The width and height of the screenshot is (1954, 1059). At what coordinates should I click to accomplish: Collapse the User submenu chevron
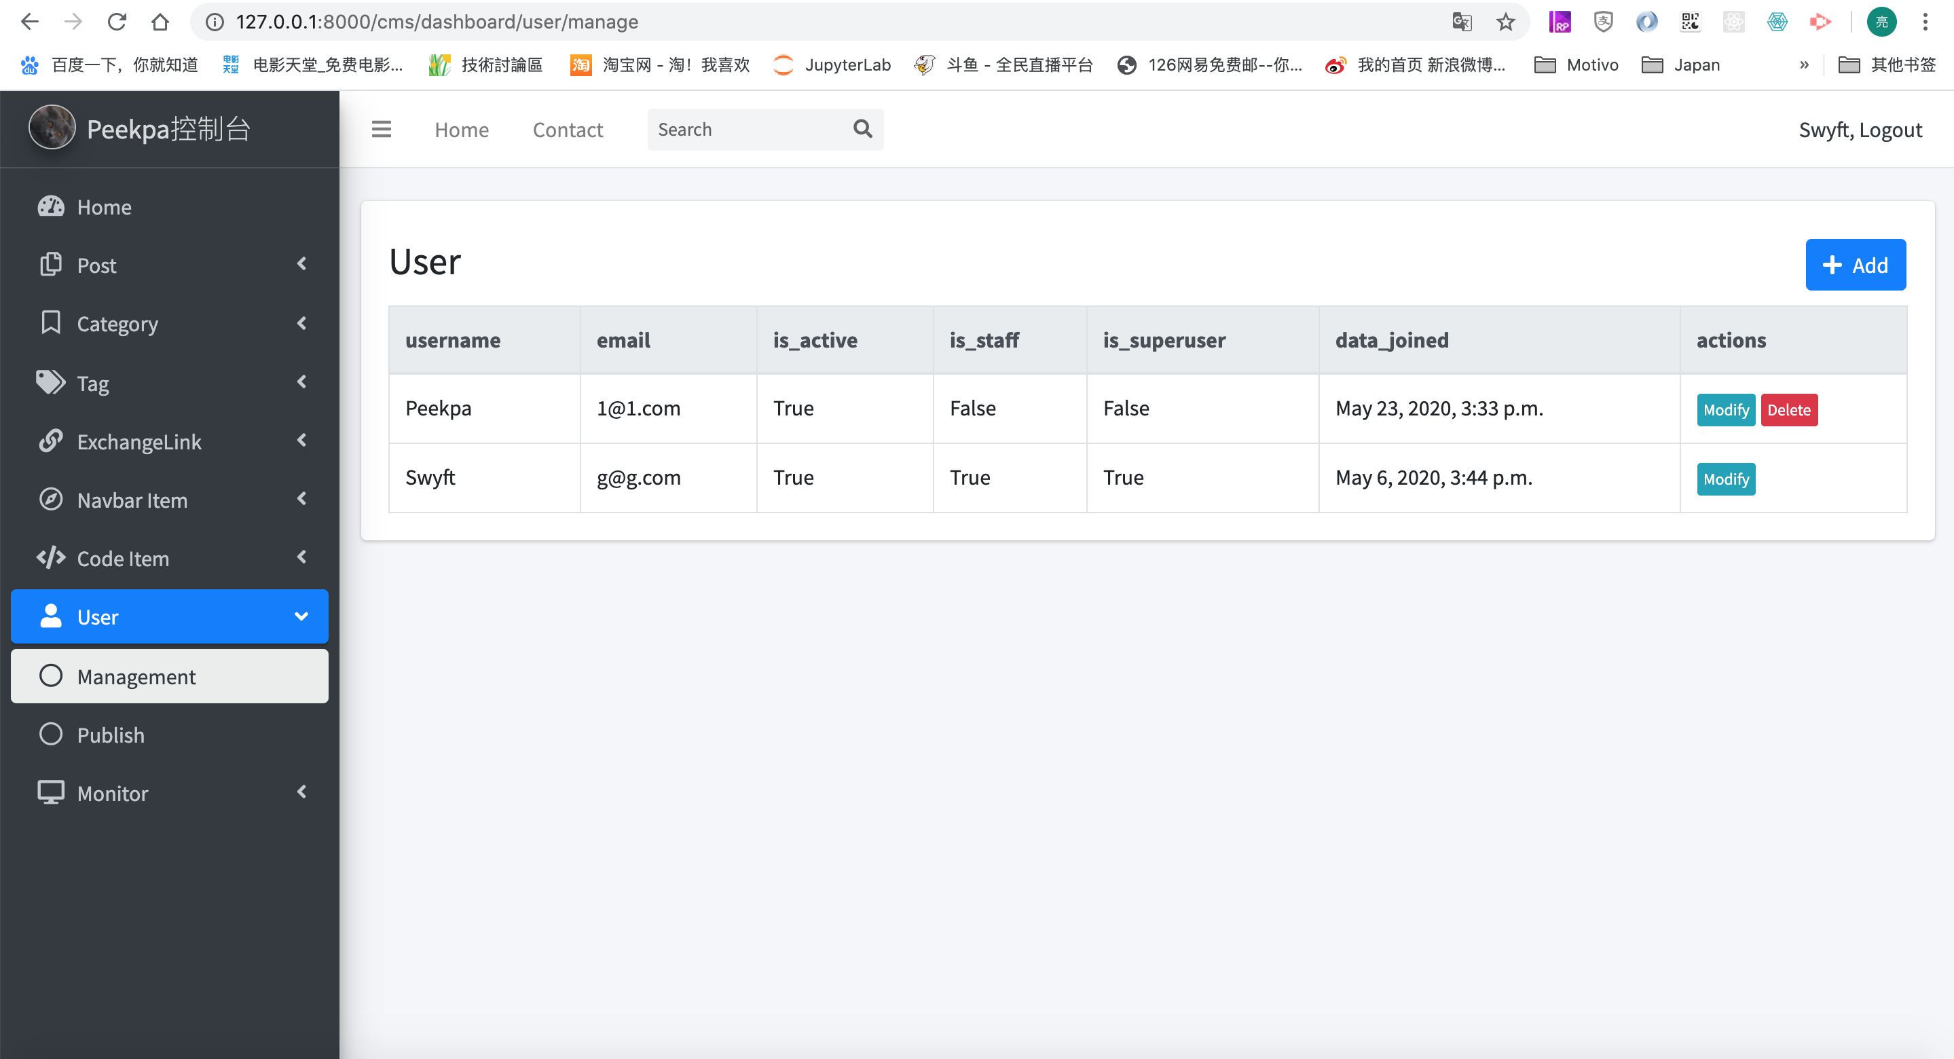pyautogui.click(x=302, y=616)
